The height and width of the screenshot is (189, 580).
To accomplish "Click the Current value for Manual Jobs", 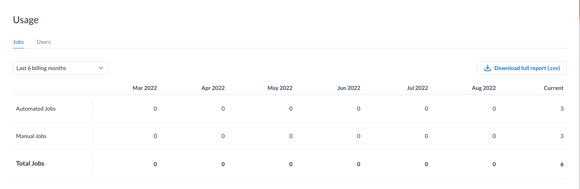I will click(x=562, y=136).
